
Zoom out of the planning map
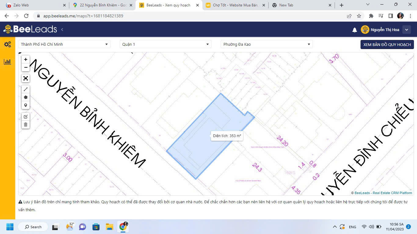tap(26, 67)
